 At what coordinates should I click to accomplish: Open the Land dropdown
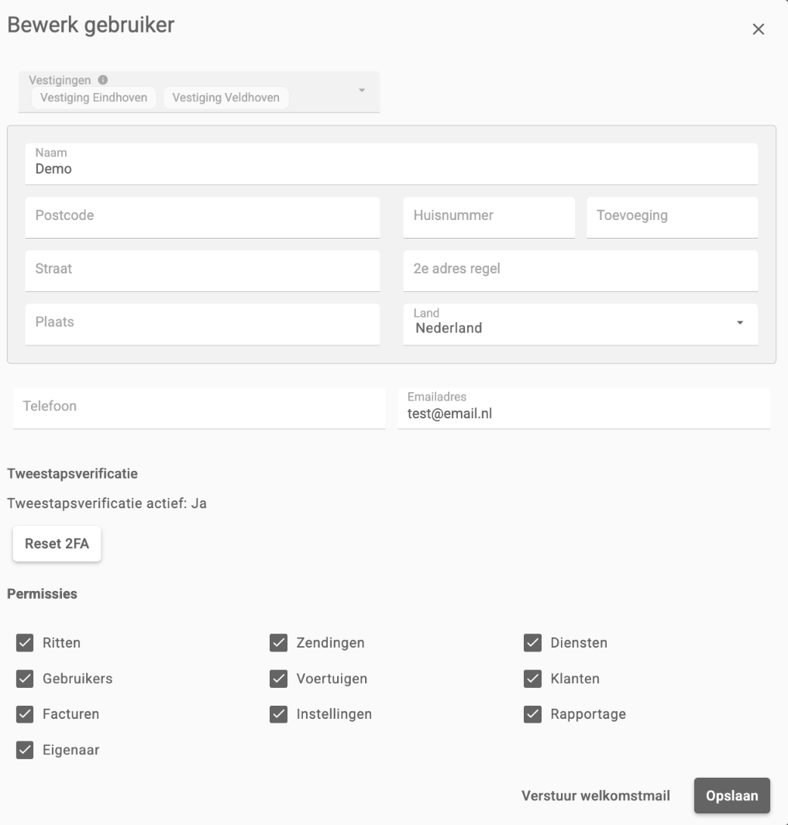tap(580, 324)
